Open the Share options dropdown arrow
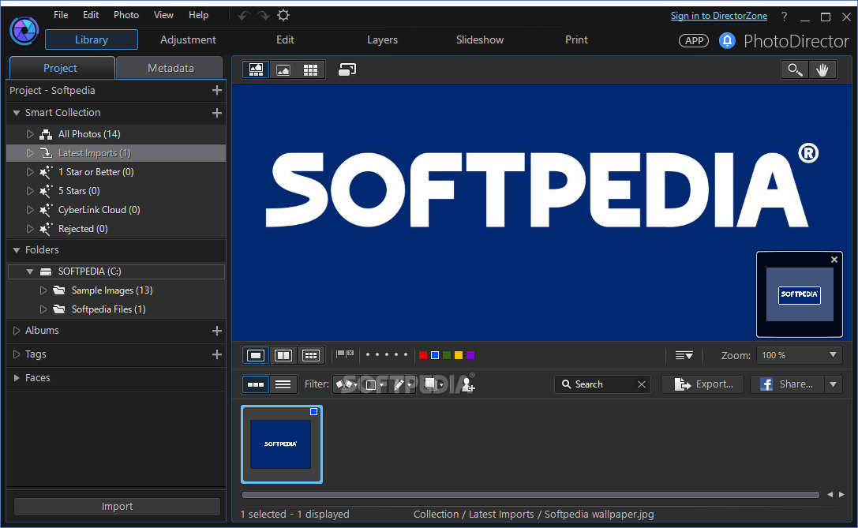The image size is (858, 528). click(833, 384)
